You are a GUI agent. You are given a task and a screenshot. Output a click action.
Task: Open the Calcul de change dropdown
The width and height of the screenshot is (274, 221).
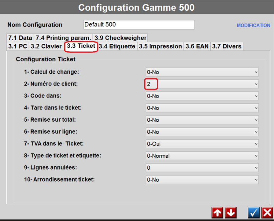point(202,72)
